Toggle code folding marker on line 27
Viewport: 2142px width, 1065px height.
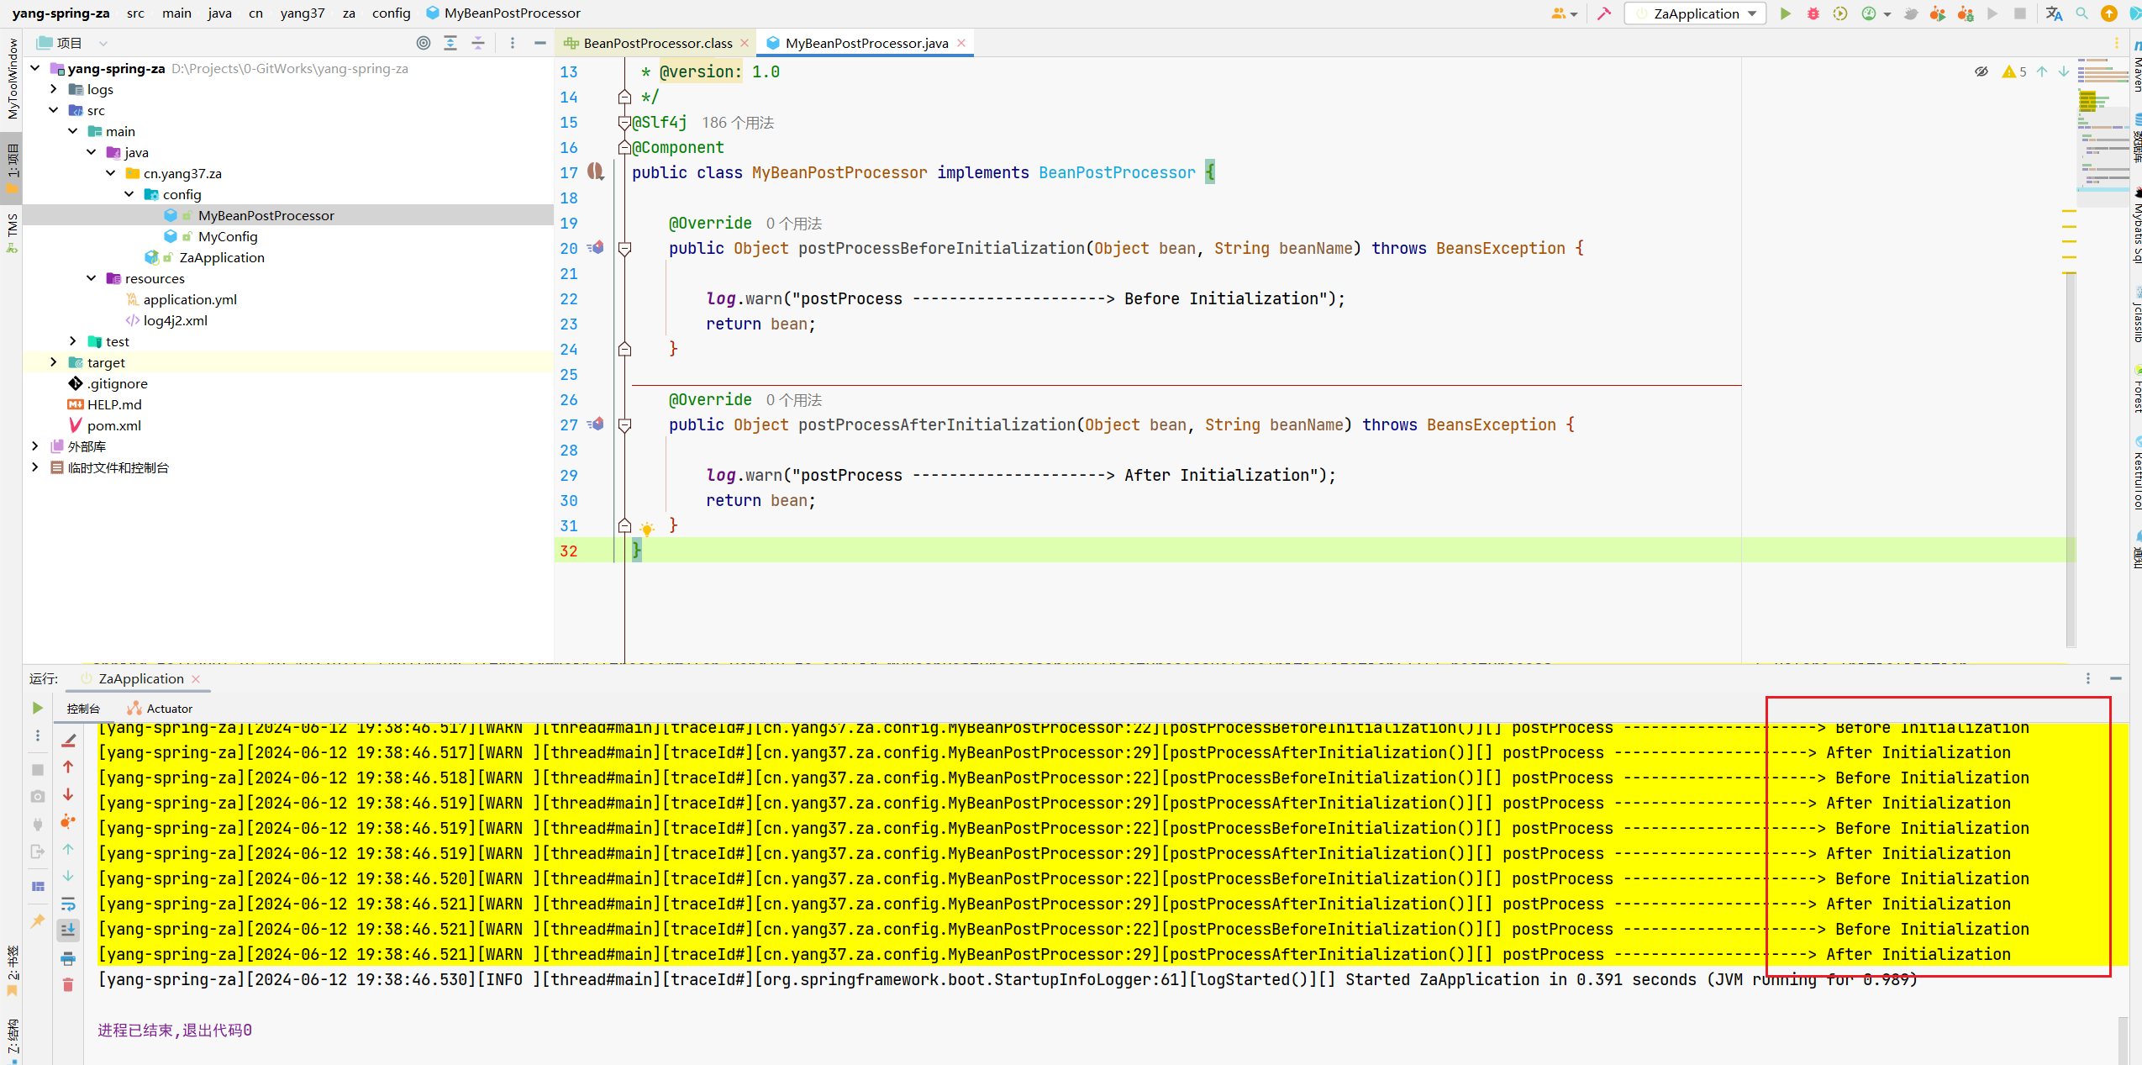[624, 425]
